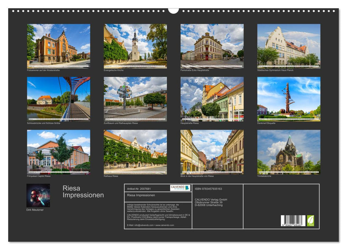Select the green eco certification leaf icon

[x=311, y=221]
